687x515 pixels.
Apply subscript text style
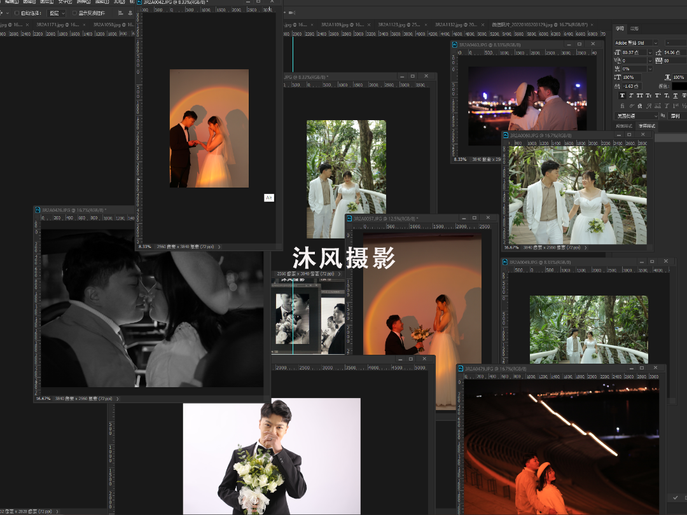click(667, 95)
